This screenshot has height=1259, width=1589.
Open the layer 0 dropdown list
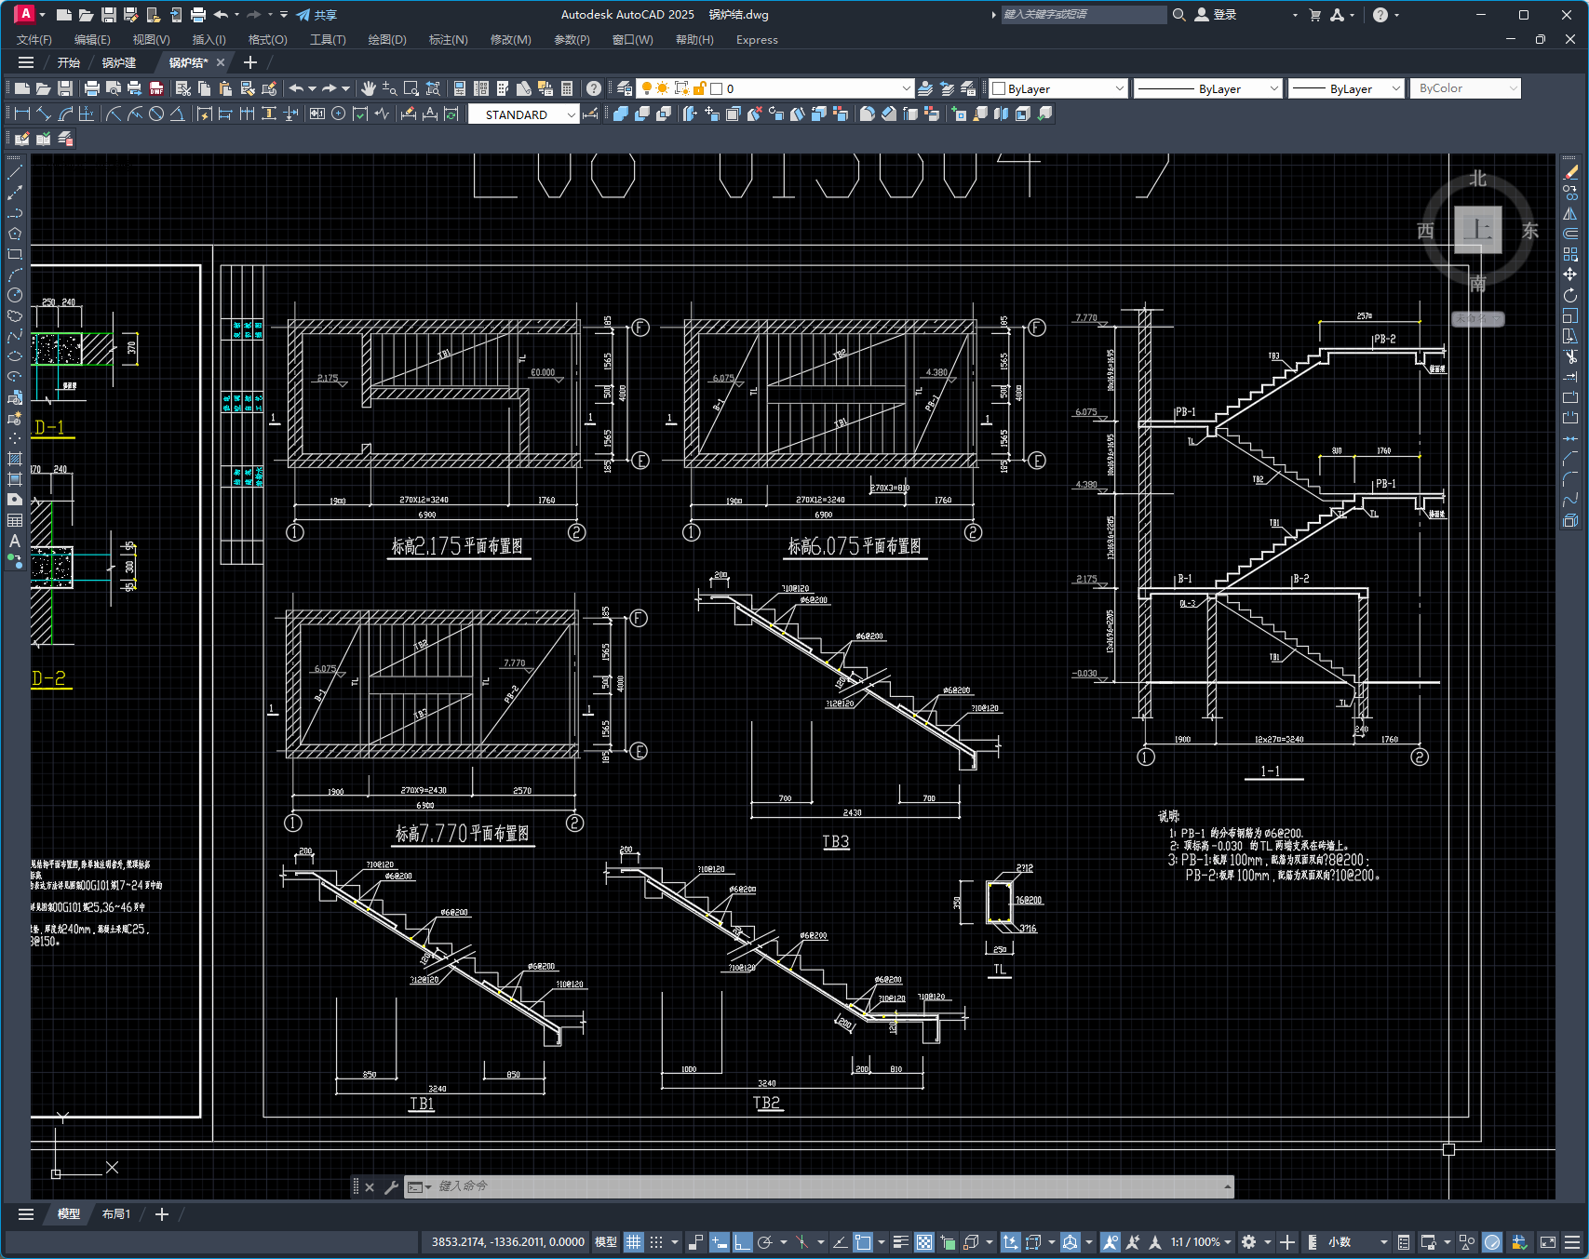(906, 88)
